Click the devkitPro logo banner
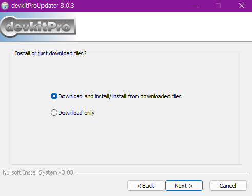Screen dimensions: 252x196 click(x=38, y=27)
